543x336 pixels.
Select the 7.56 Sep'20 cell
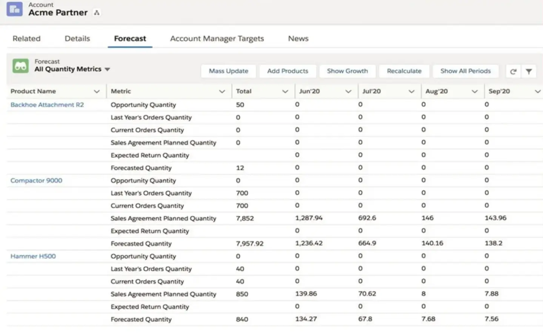point(492,319)
